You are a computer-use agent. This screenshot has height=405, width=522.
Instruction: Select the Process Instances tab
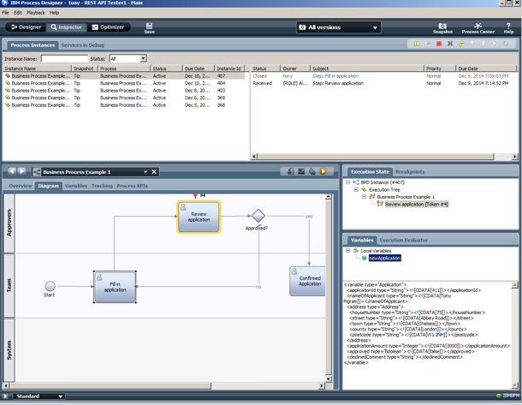[33, 45]
